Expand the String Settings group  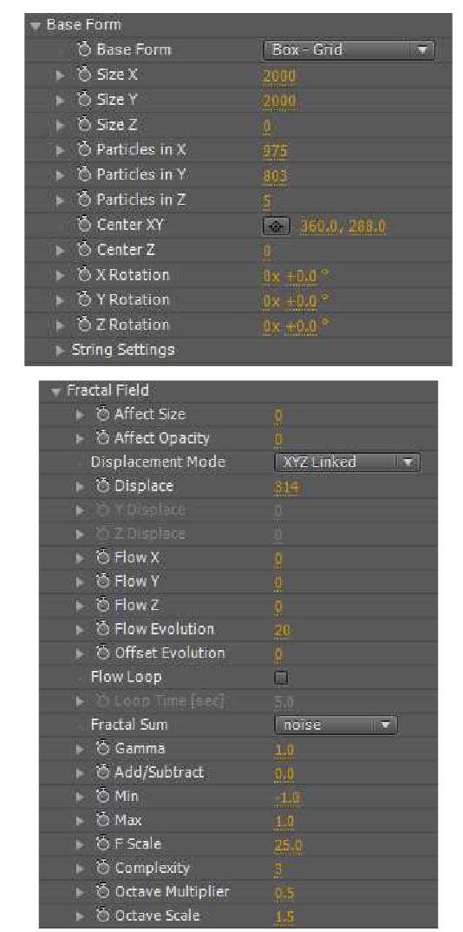[59, 350]
